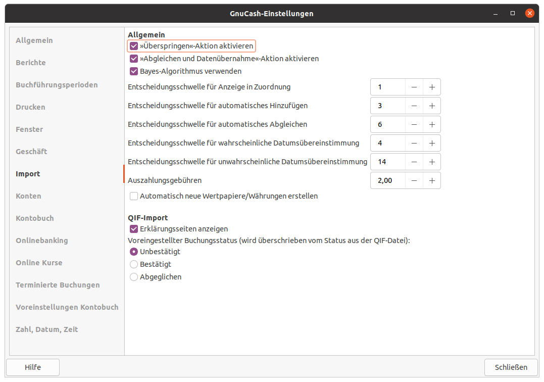Switch to the Buchführungsperioden tab

click(57, 85)
